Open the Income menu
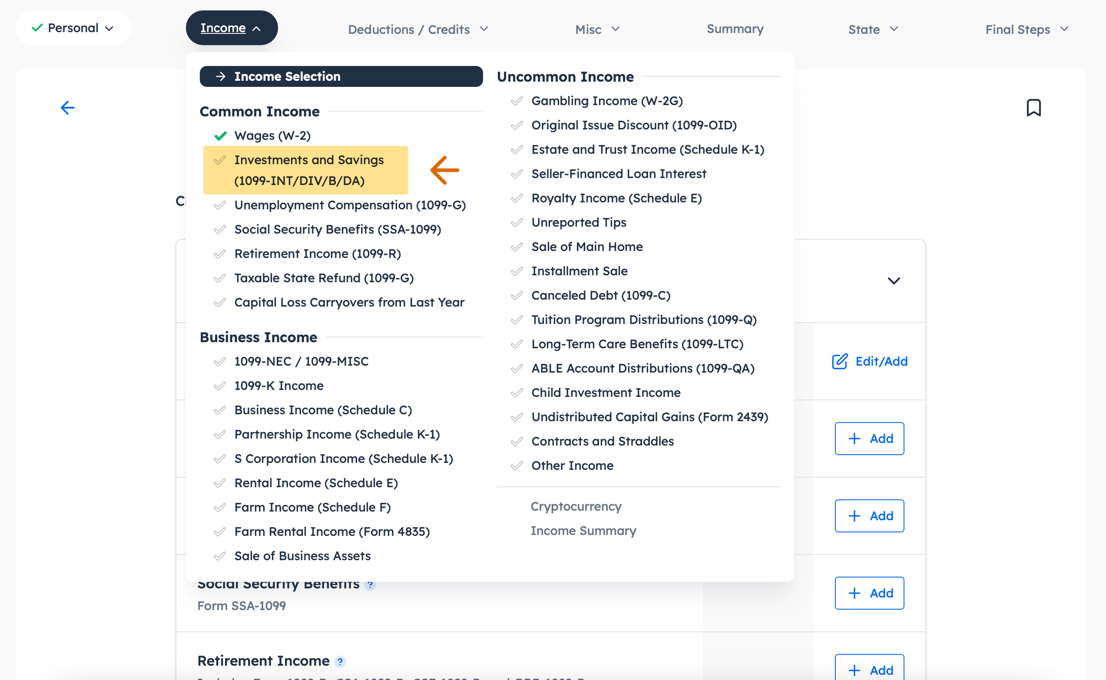The width and height of the screenshot is (1106, 680). pyautogui.click(x=231, y=27)
